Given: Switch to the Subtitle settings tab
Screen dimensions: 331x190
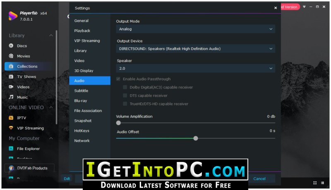Looking at the screenshot, I should tap(81, 90).
